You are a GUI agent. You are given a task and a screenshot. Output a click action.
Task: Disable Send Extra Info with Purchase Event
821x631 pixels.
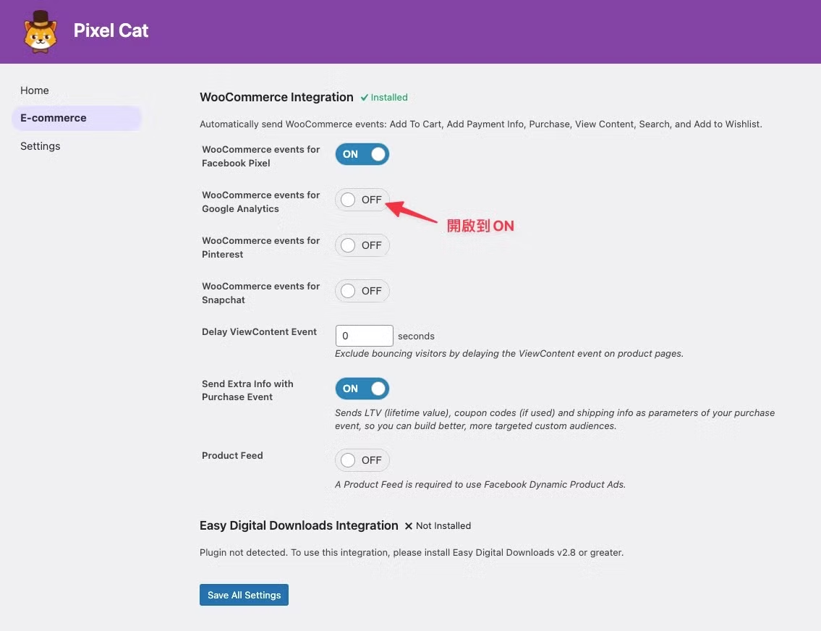[x=362, y=389]
